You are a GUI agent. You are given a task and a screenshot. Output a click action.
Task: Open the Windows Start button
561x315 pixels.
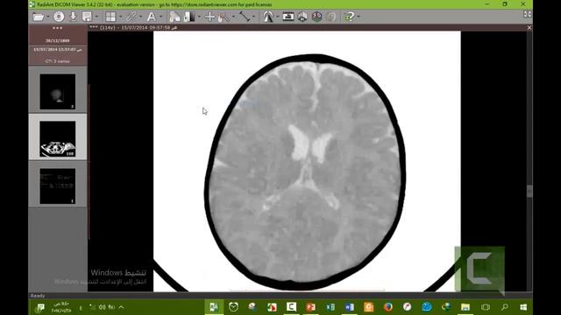[x=523, y=307]
